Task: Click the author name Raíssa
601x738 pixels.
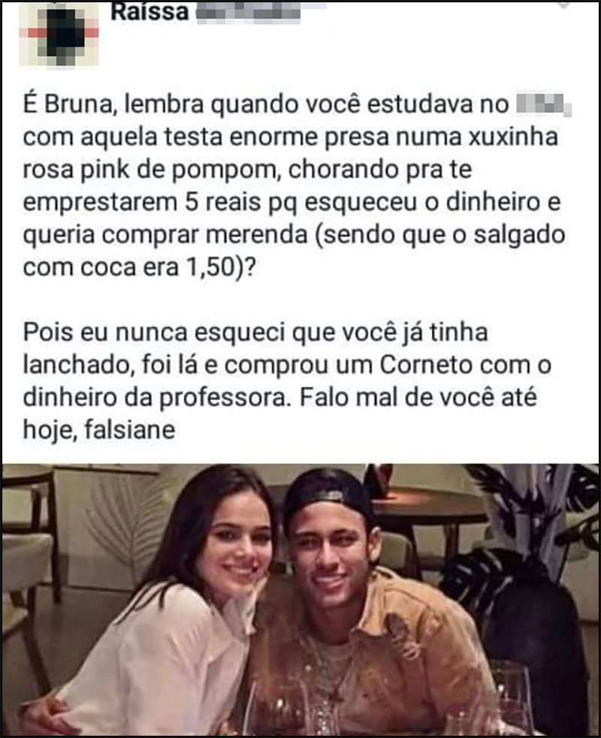Action: click(149, 12)
